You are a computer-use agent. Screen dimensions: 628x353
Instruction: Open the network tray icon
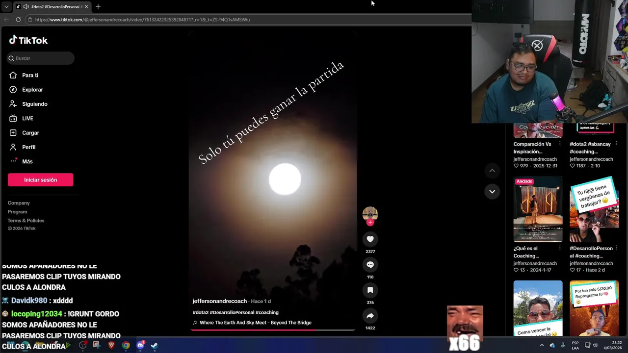click(x=587, y=345)
